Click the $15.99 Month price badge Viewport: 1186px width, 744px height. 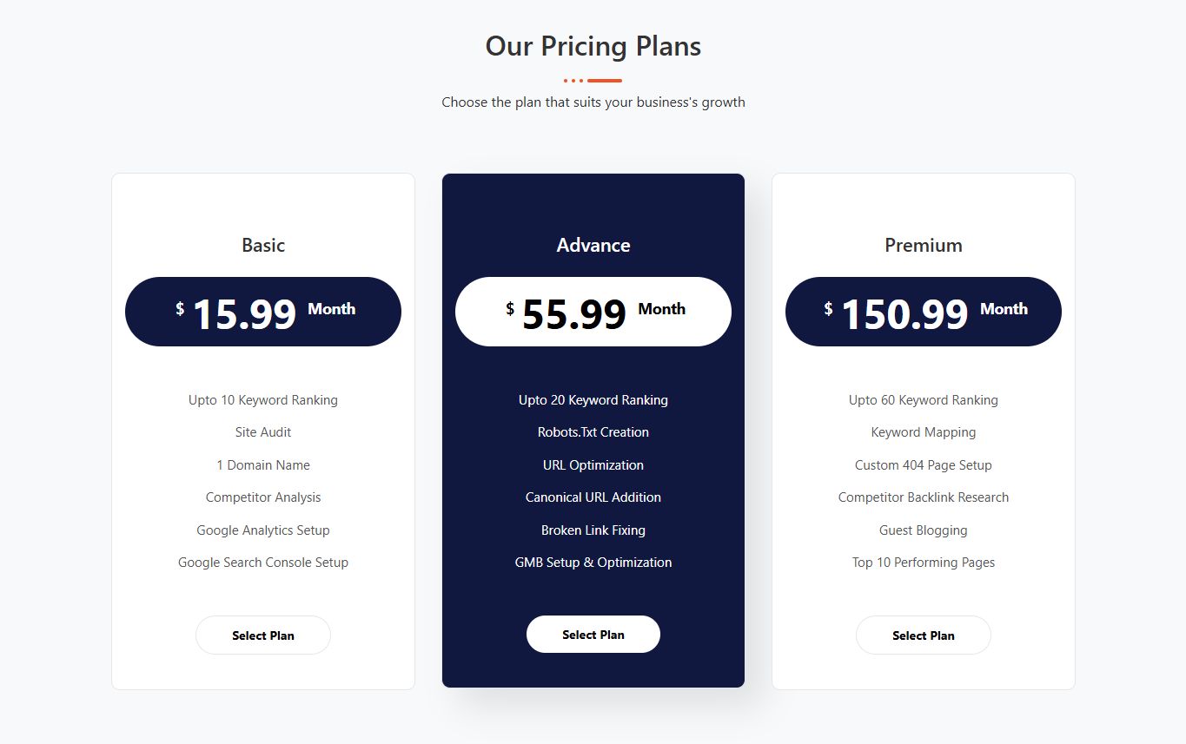[262, 312]
